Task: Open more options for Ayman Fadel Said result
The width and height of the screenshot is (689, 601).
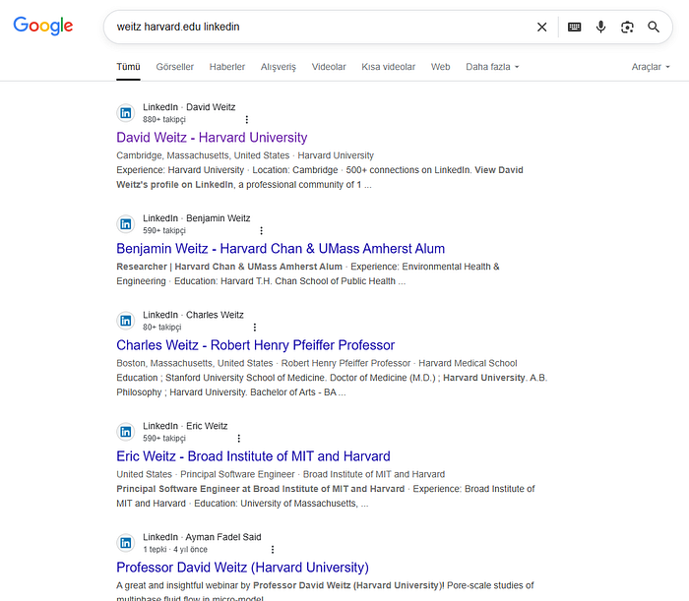Action: click(273, 549)
